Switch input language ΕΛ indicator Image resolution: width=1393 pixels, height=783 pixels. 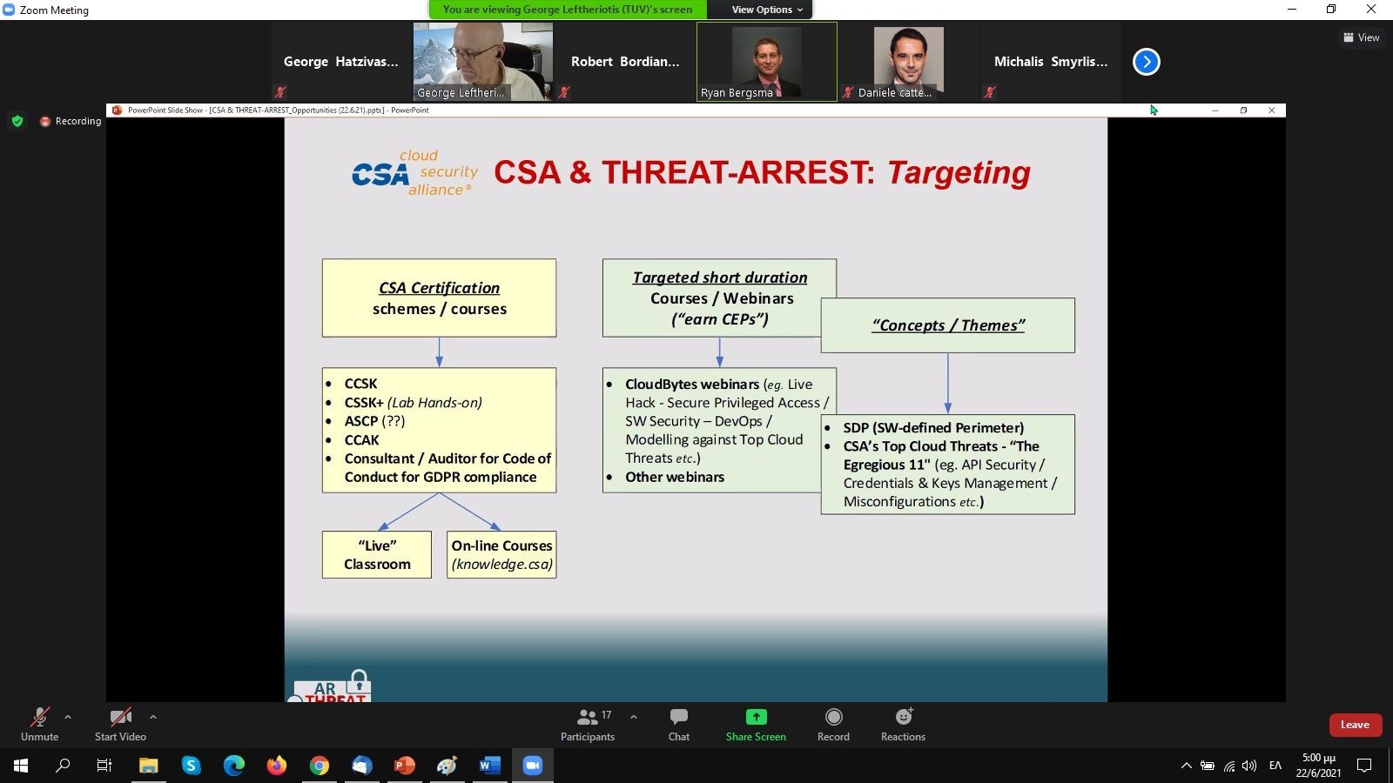(1275, 766)
